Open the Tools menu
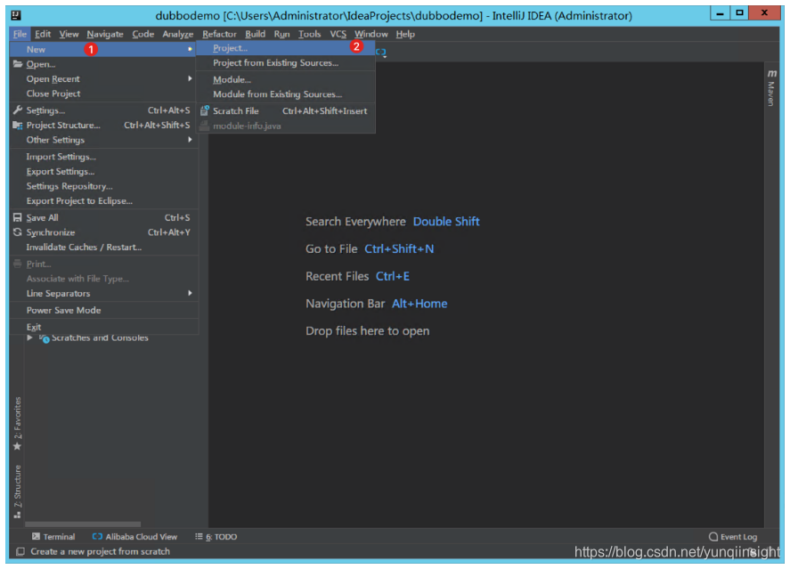 (x=309, y=34)
